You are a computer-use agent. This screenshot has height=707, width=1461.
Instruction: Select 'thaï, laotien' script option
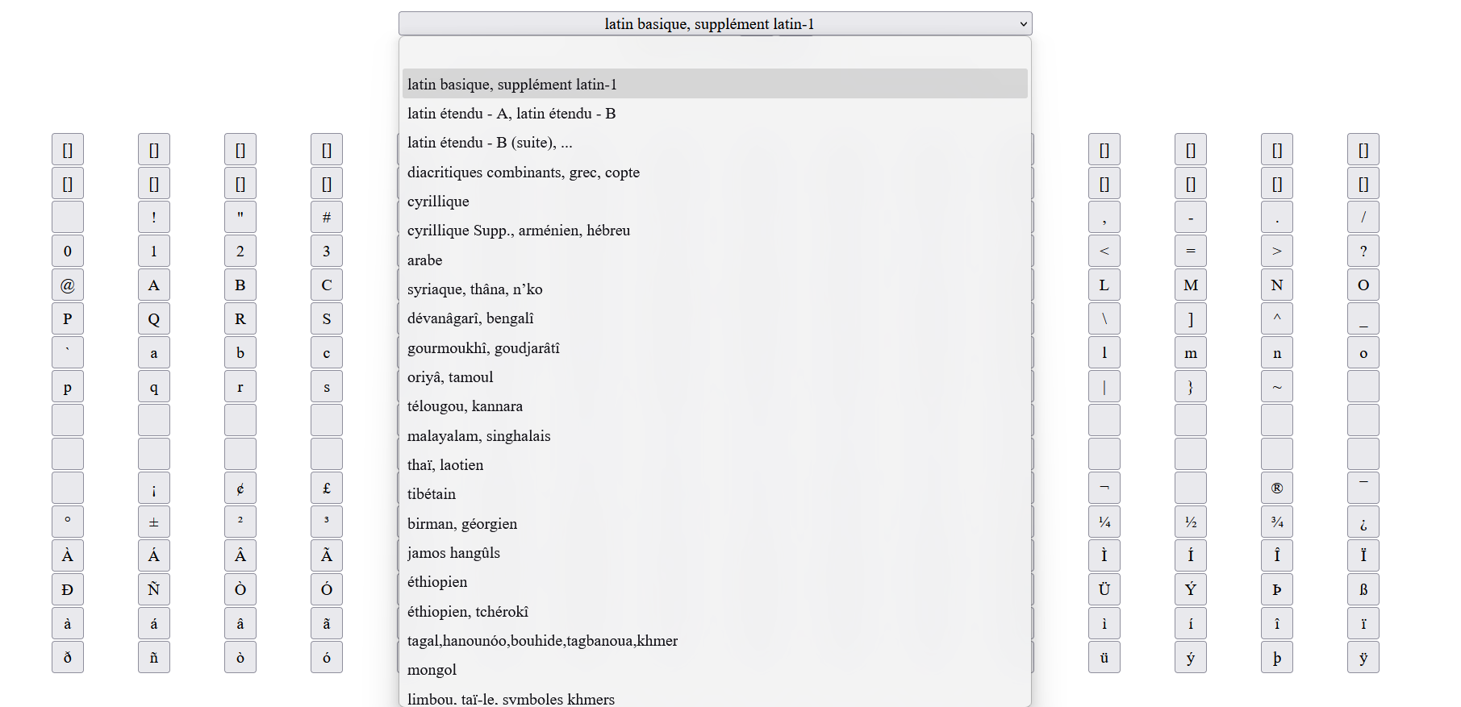coord(445,465)
